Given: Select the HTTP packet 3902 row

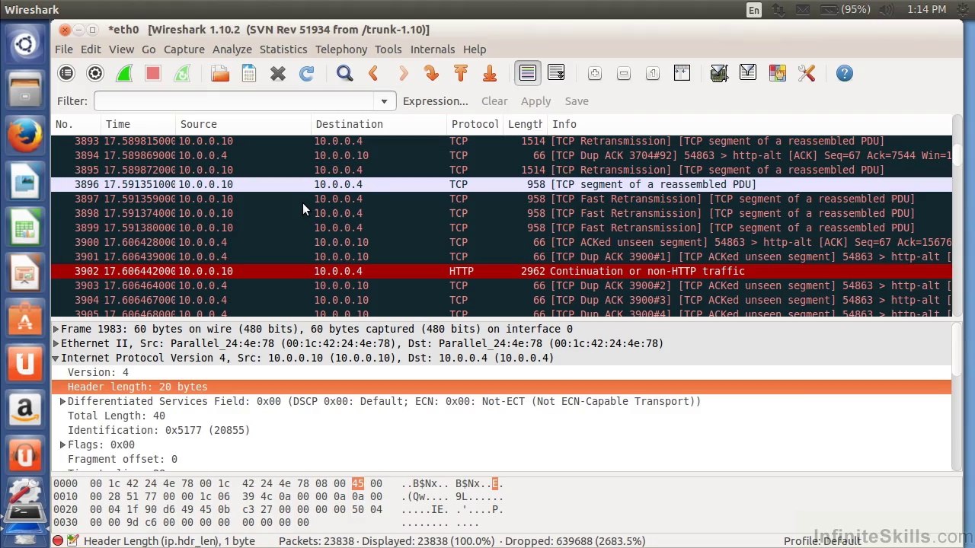Looking at the screenshot, I should click(x=501, y=271).
